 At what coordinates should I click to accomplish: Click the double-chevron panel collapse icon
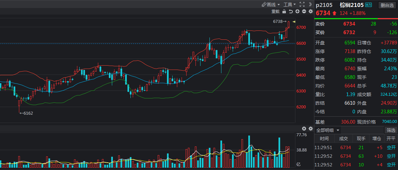(310, 4)
